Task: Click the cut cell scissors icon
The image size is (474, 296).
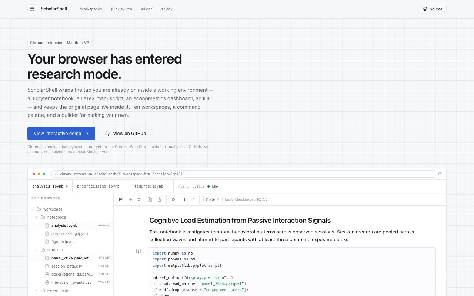Action: [x=140, y=199]
